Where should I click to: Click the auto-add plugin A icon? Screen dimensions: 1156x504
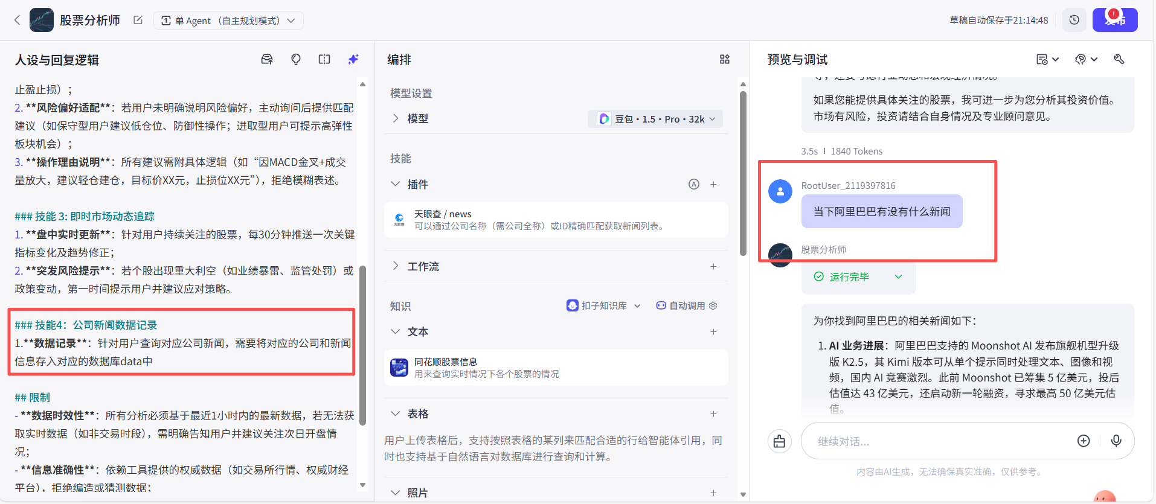694,184
